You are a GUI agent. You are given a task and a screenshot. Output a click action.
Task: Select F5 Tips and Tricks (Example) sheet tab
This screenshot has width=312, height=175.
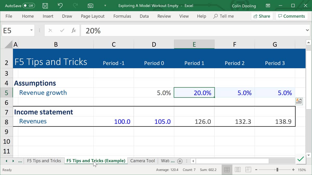(x=96, y=161)
